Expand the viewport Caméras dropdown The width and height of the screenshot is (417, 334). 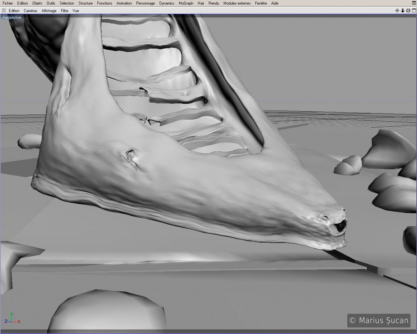30,11
